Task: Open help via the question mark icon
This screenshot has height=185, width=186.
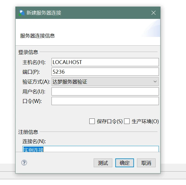Action: point(24,163)
